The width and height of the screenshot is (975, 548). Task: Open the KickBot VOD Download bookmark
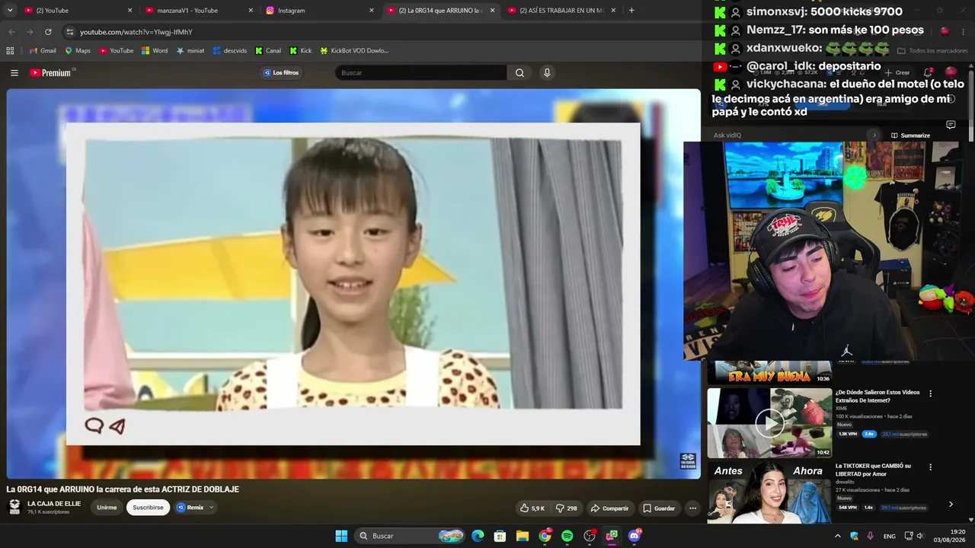click(354, 51)
